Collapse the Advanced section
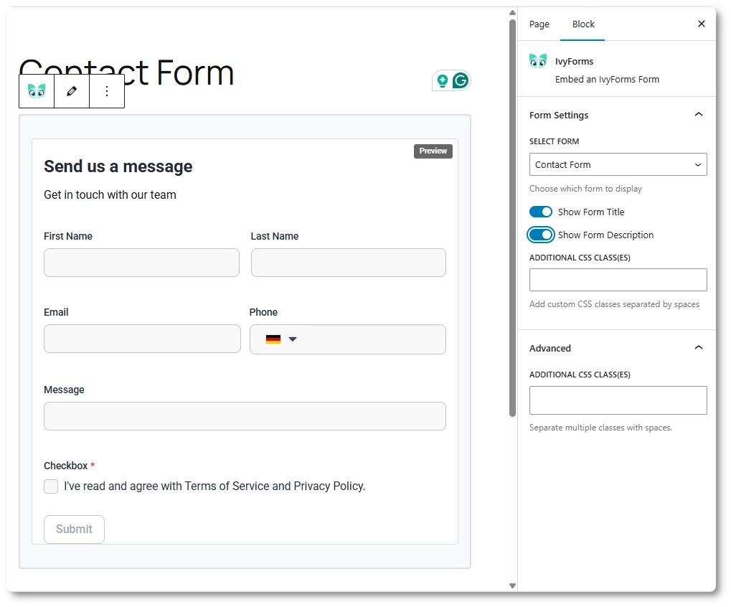Image resolution: width=731 pixels, height=607 pixels. click(698, 347)
